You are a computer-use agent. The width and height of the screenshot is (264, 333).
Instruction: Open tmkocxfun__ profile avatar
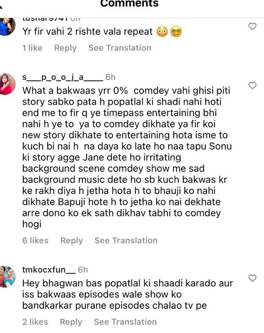[7, 277]
